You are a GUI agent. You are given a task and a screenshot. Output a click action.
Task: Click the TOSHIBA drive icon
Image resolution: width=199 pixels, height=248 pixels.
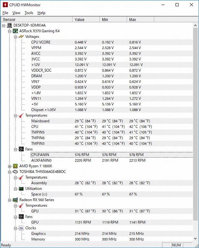point(15,172)
